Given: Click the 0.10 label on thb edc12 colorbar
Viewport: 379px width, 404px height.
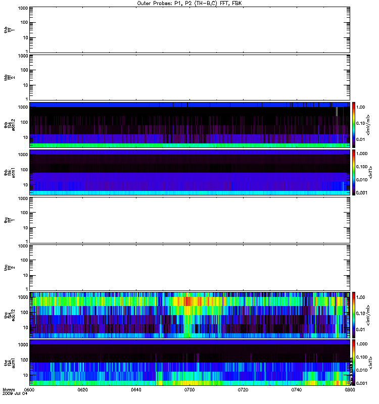Looking at the screenshot, I should [360, 123].
